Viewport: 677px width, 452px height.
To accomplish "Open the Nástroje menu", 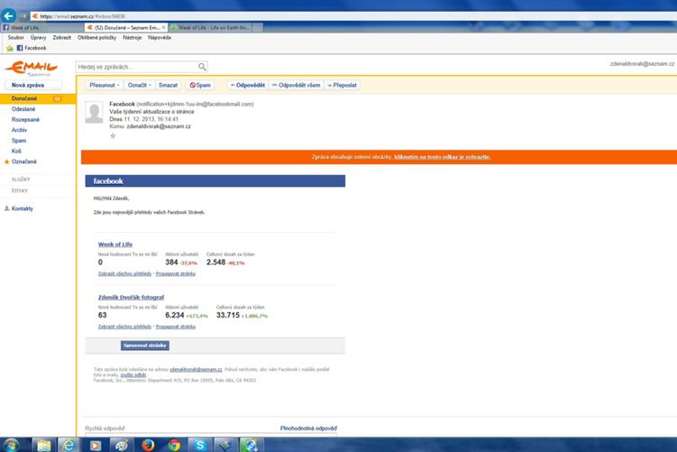I will point(133,38).
